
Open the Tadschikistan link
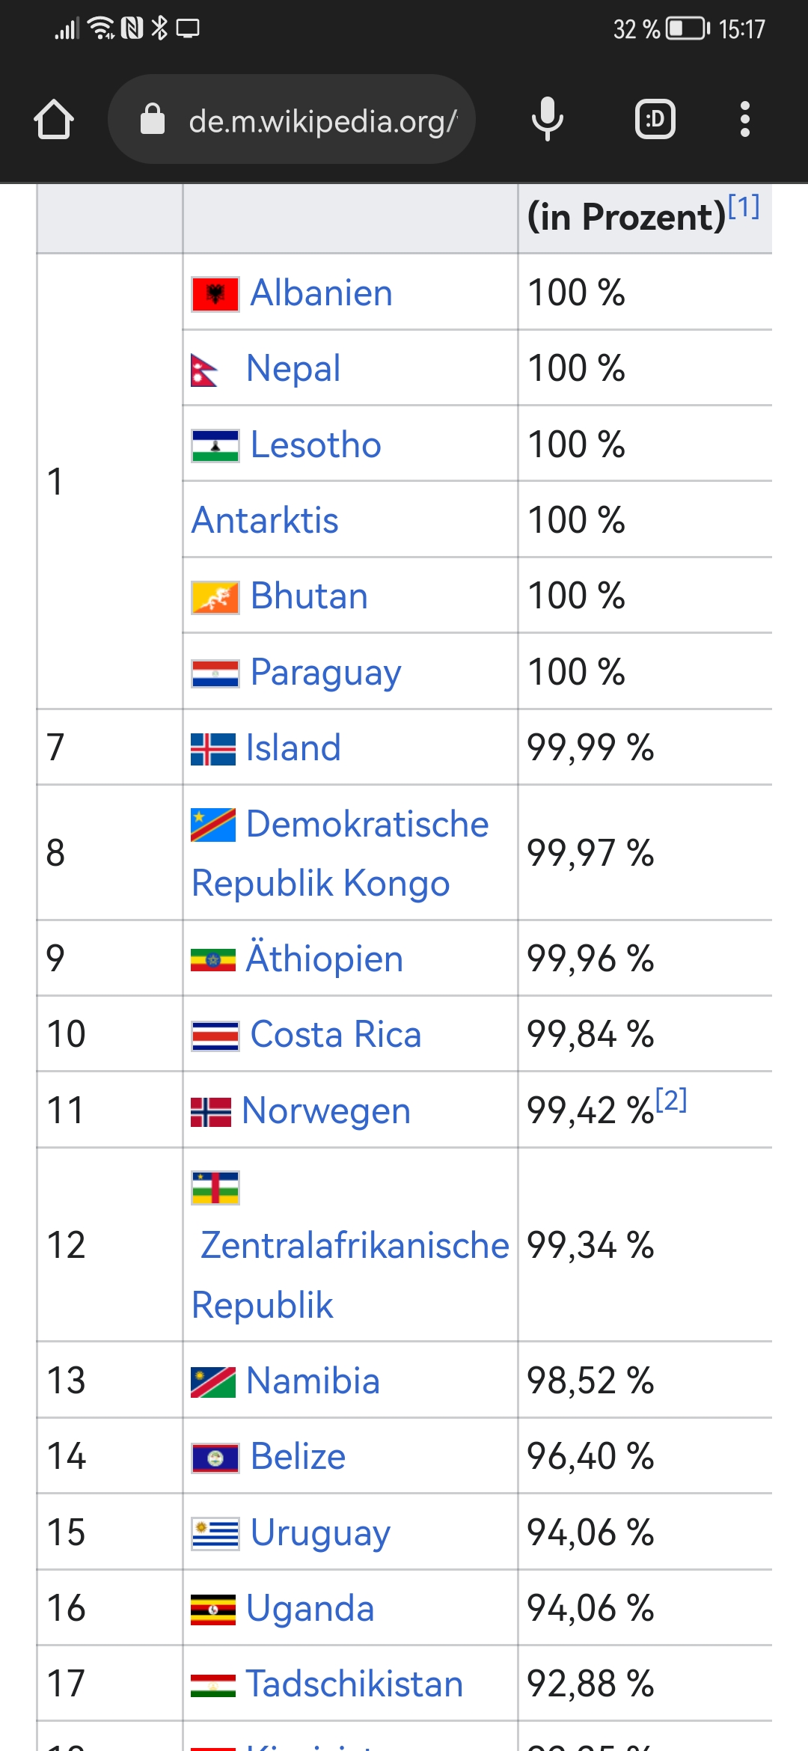pyautogui.click(x=355, y=1684)
